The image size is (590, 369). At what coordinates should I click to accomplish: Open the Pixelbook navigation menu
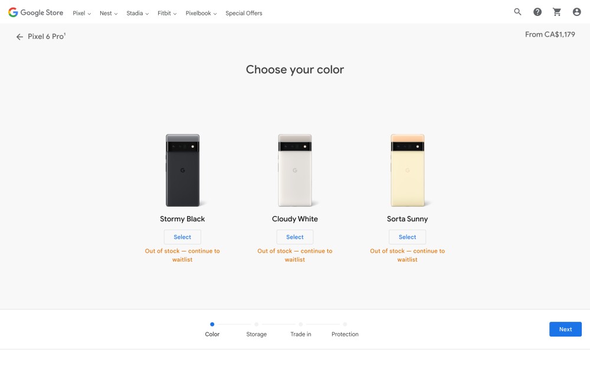pyautogui.click(x=201, y=13)
